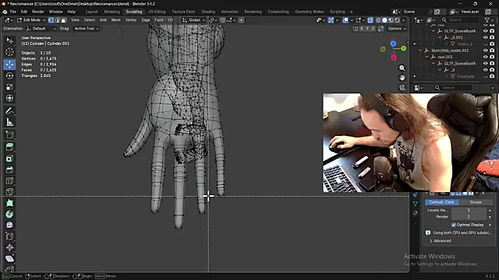Toggle X-ray display
The width and height of the screenshot is (499, 280).
(x=370, y=20)
